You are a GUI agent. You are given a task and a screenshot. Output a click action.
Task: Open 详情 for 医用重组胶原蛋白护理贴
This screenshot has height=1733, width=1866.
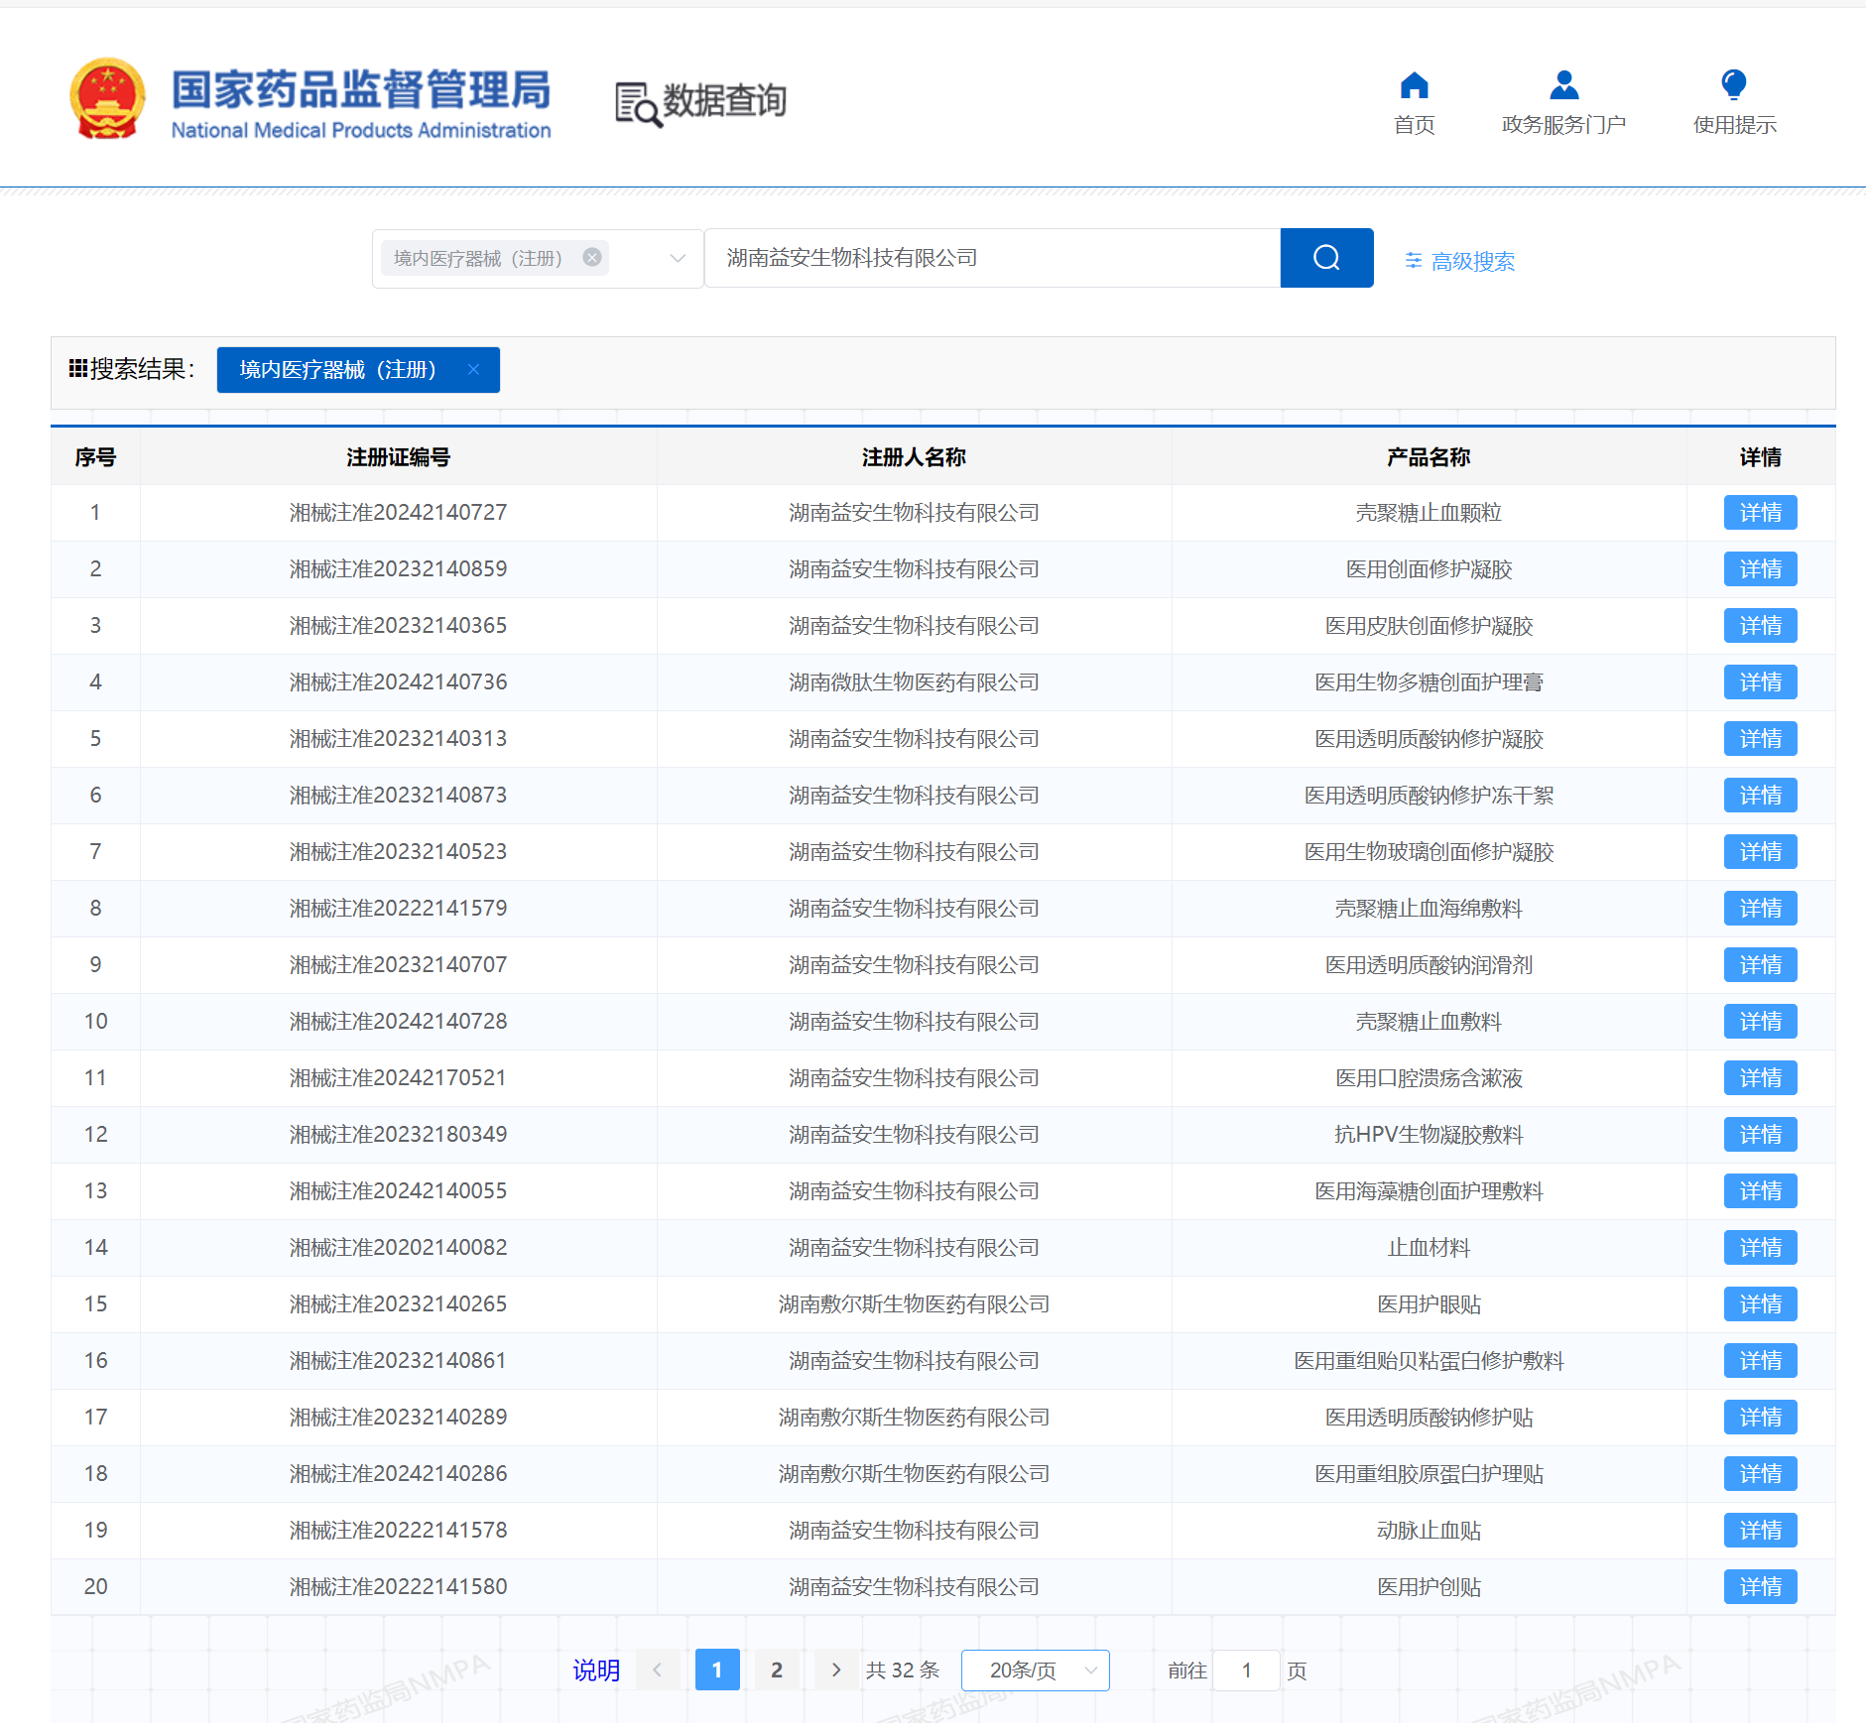pos(1760,1474)
